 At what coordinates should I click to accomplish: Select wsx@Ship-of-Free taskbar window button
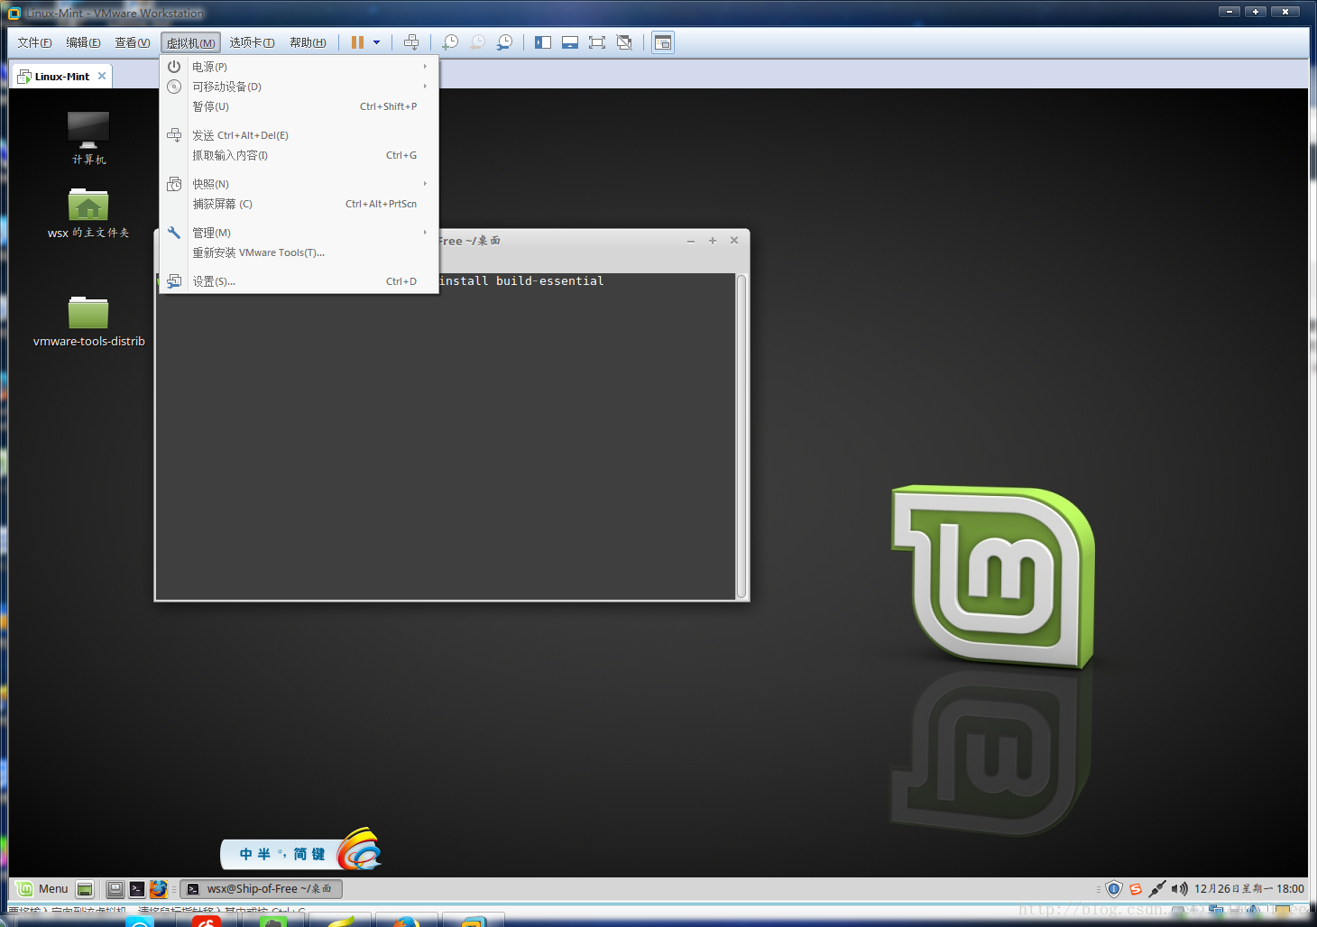tap(261, 889)
